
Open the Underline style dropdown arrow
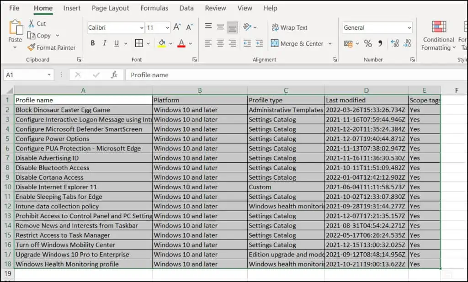coord(126,43)
